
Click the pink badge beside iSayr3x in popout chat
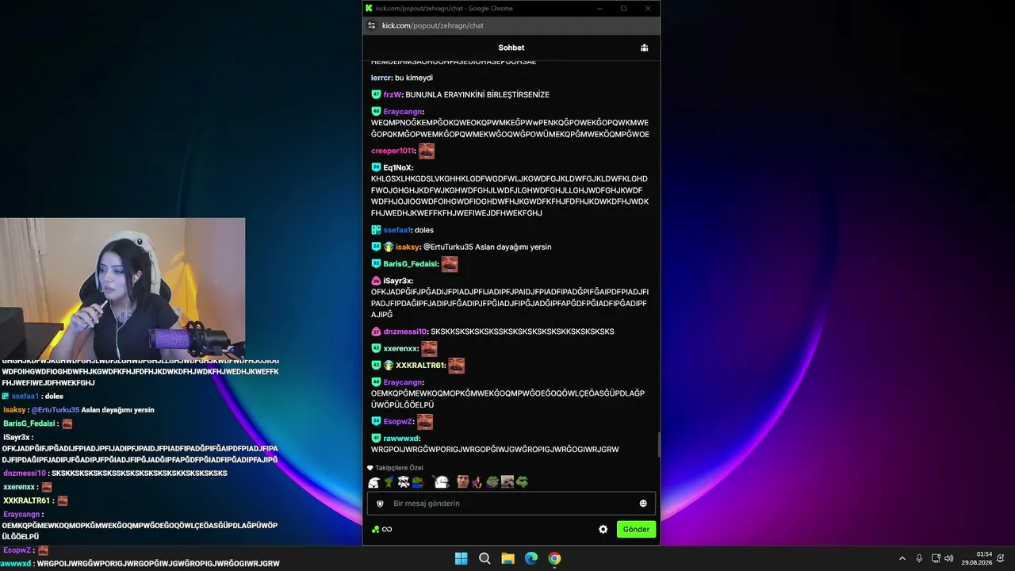coord(376,281)
